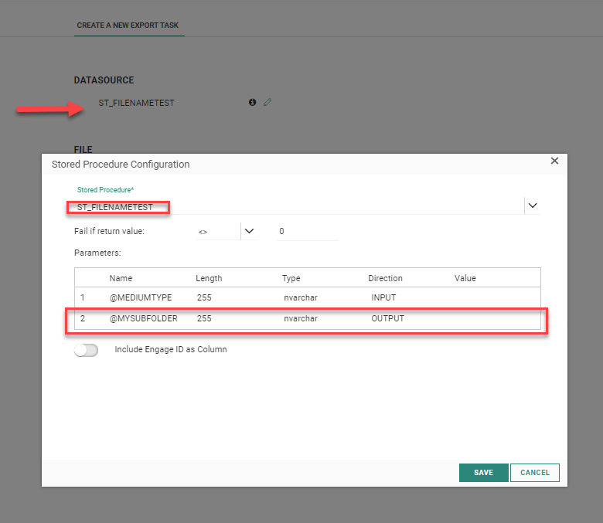Screen dimensions: 603x523
Task: Click the Stored Procedure field showing ST_FILENAMETEST
Action: (294, 207)
